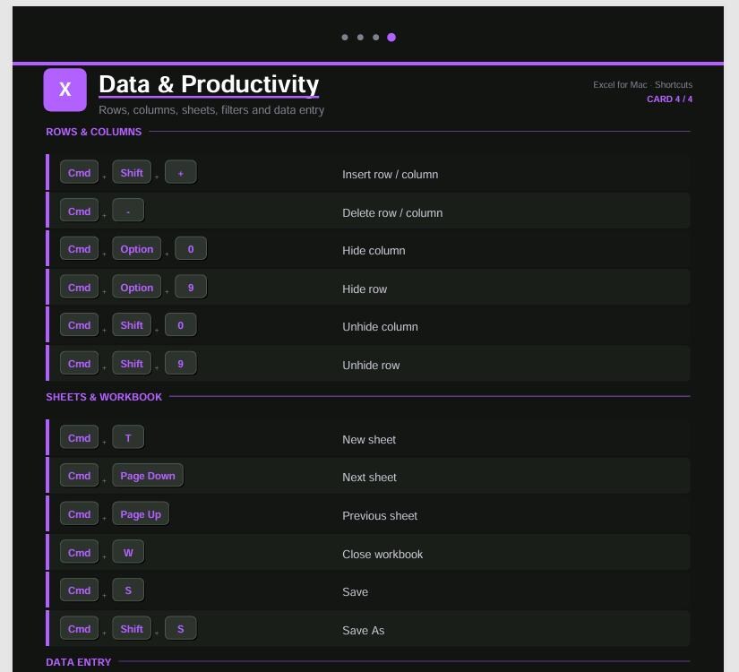Click the purple X Excel logo icon
The image size is (739, 672).
click(65, 90)
